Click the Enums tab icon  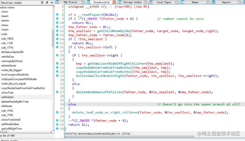click(x=182, y=2)
